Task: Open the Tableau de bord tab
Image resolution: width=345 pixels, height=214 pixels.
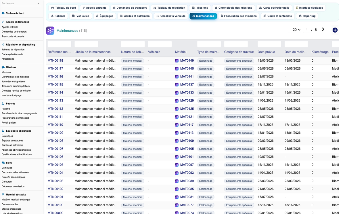Action: tap(64, 8)
